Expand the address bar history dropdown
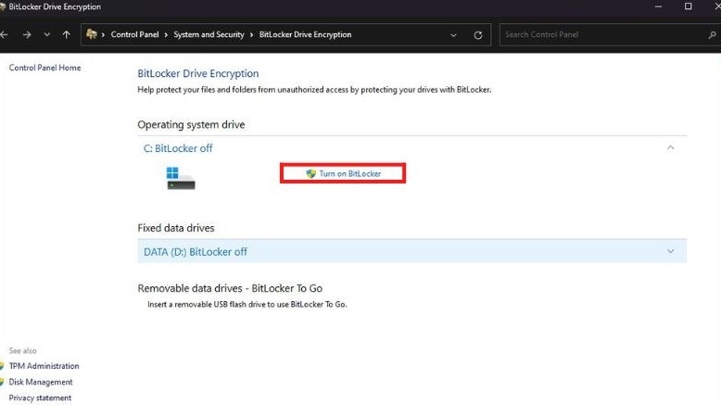The width and height of the screenshot is (721, 405). pos(453,35)
